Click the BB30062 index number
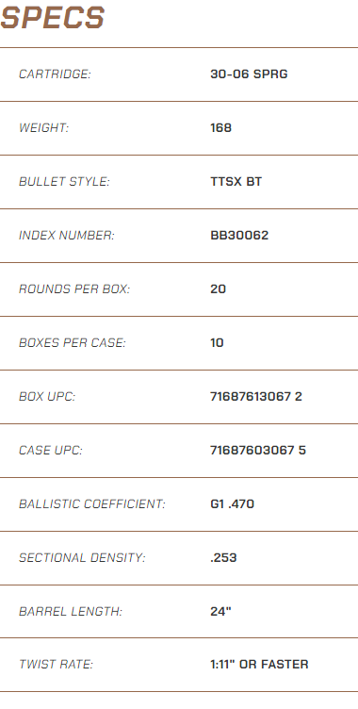Viewport: 358px width, 709px height. pyautogui.click(x=239, y=236)
